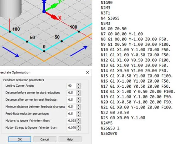Close the Feedrate Optimization dialog
Screen dimensions: 181x144
pos(87,72)
